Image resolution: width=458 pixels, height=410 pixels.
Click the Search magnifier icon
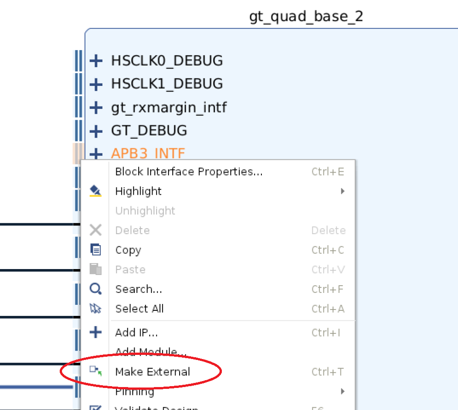[95, 289]
